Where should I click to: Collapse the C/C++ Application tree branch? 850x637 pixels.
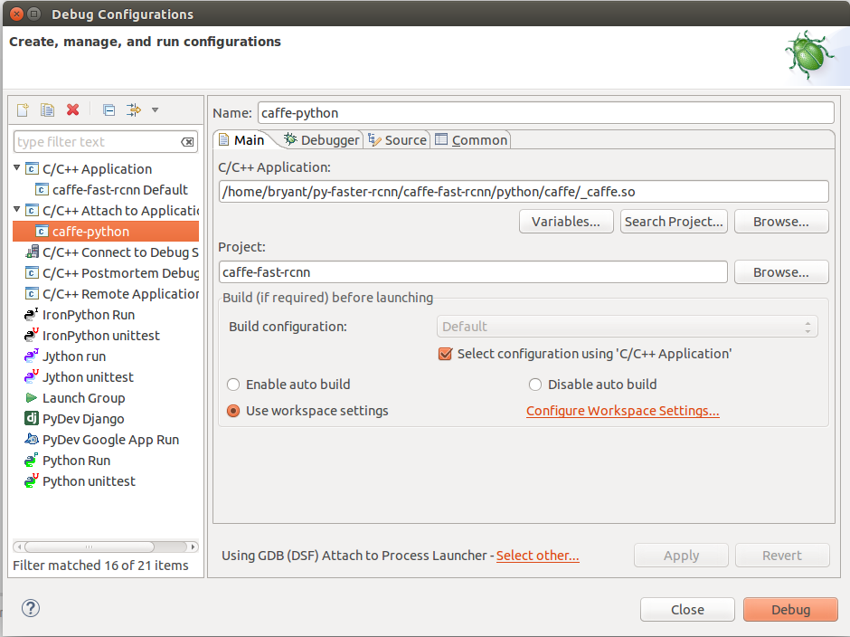(16, 168)
